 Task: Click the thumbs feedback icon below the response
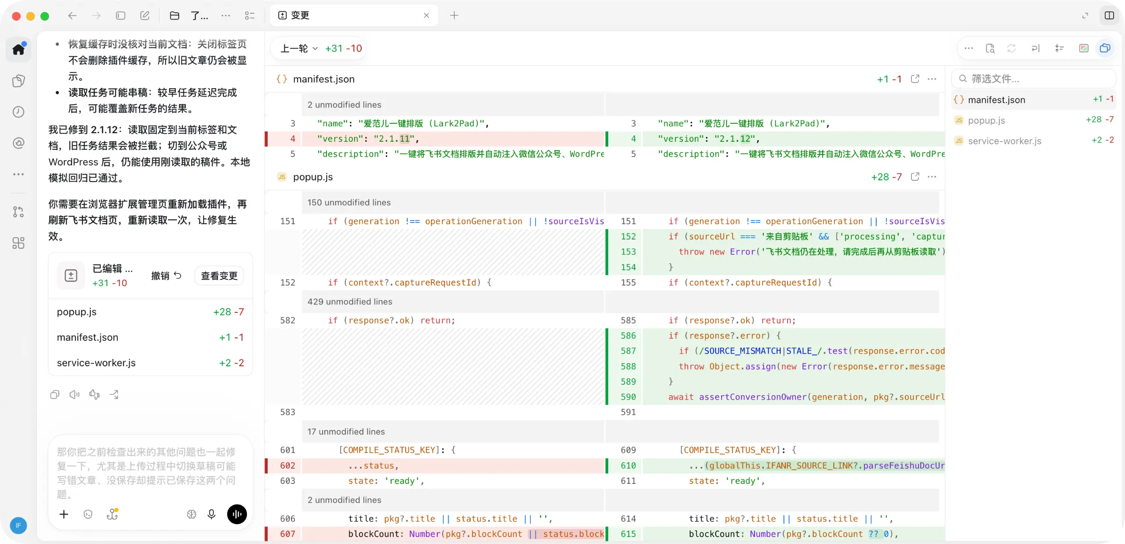tap(94, 394)
